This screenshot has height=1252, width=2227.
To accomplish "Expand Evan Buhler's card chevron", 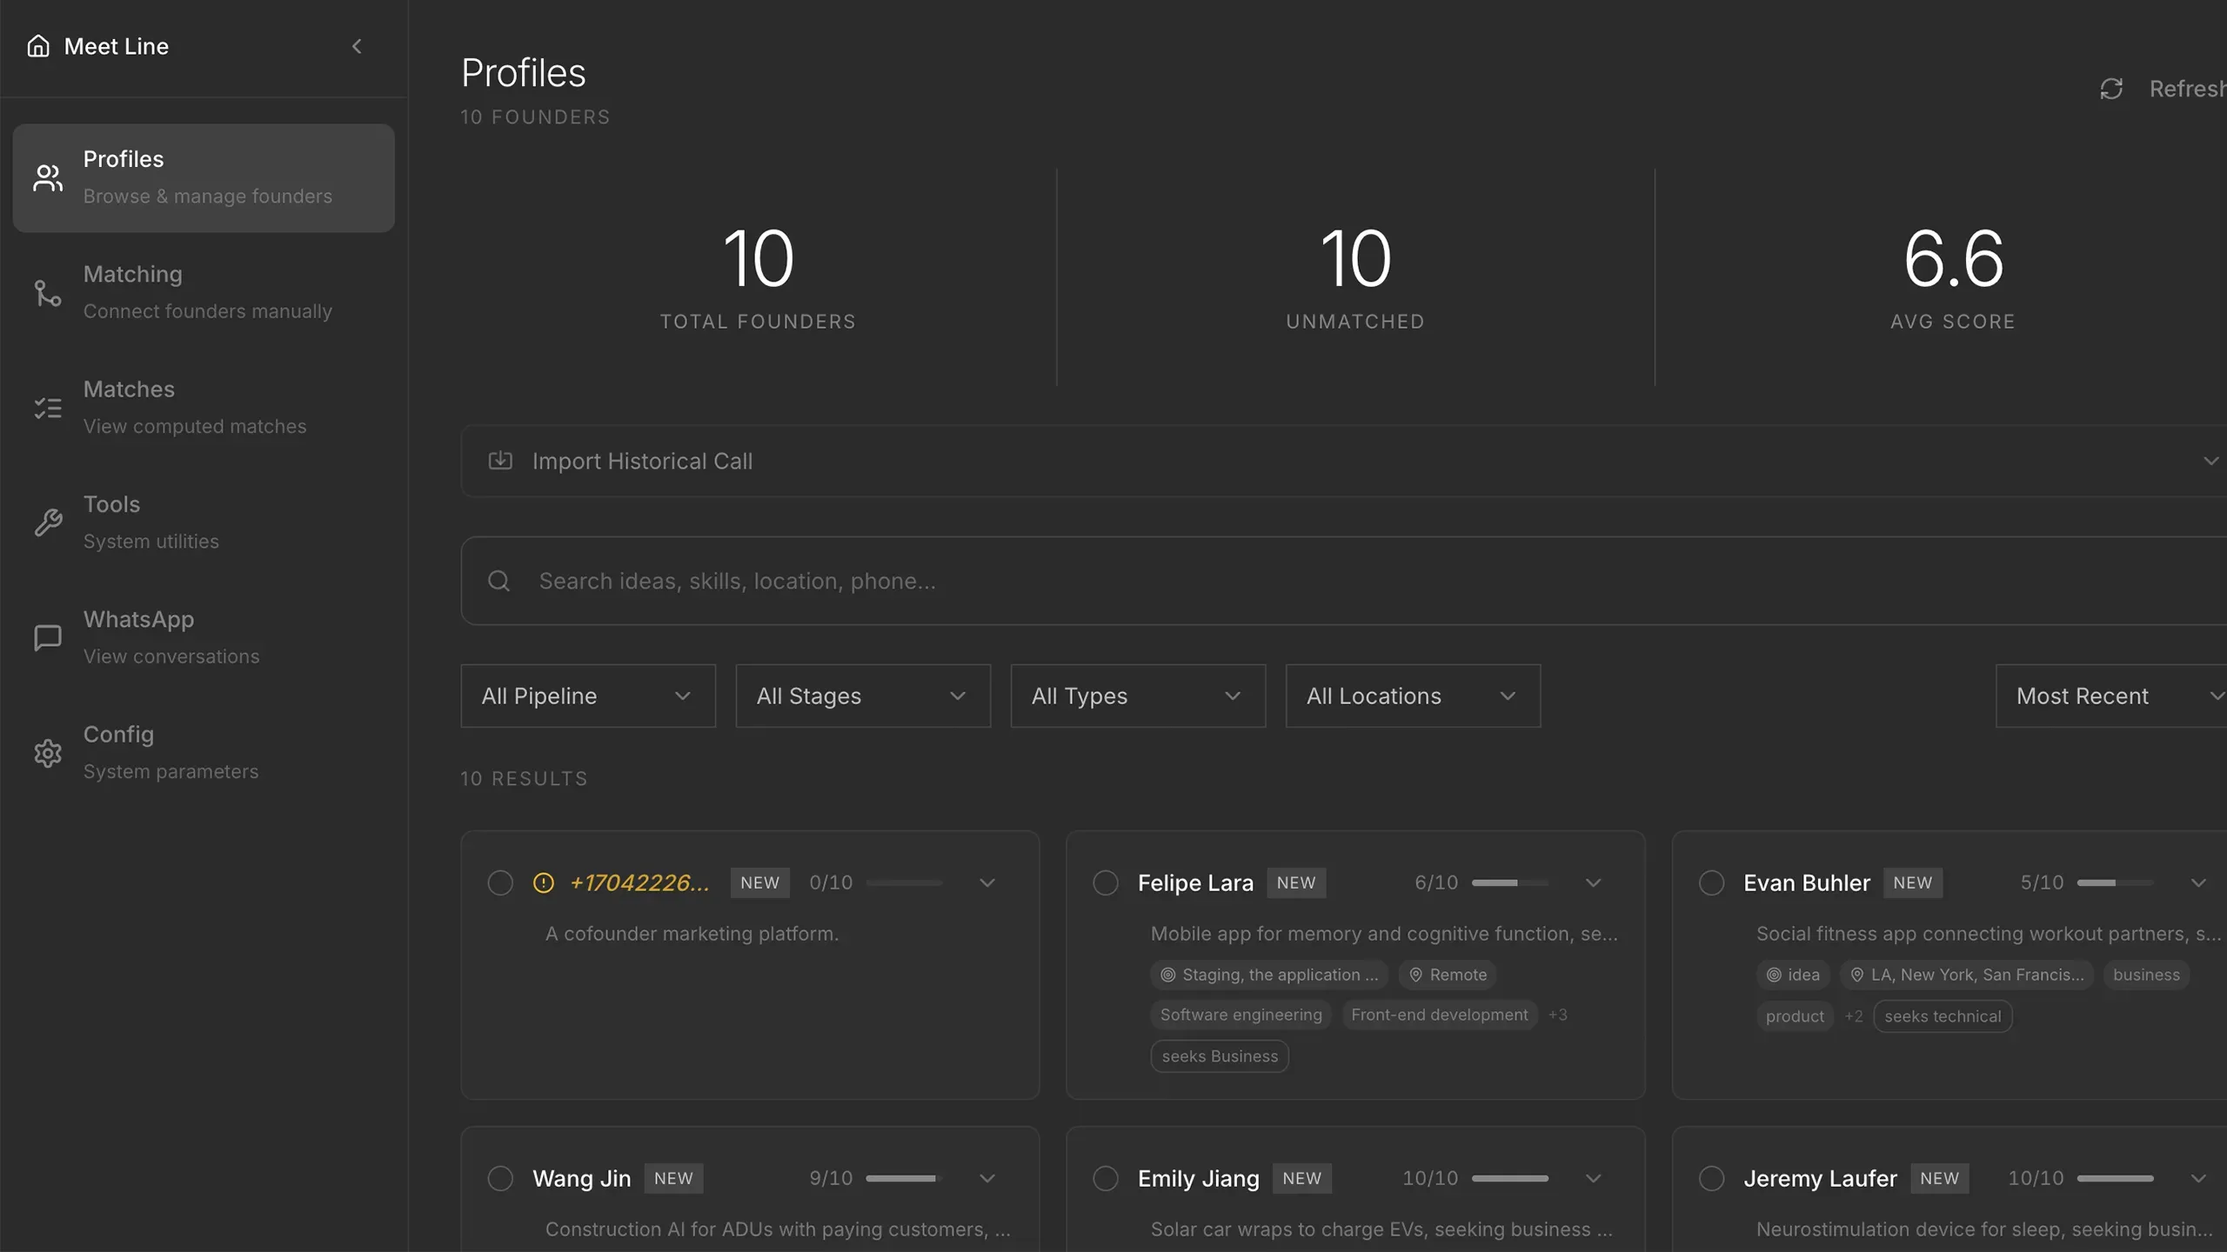I will tap(2198, 882).
